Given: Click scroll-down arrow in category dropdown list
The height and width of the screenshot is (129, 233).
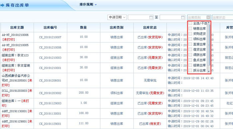Looking at the screenshot, I should [209, 71].
